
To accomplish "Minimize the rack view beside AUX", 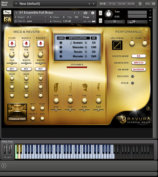I will tap(154, 4).
